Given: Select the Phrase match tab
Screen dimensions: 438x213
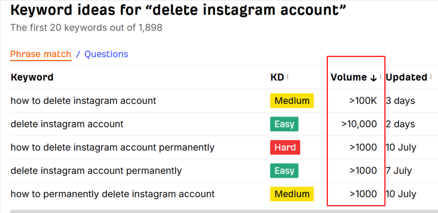Looking at the screenshot, I should pos(41,55).
